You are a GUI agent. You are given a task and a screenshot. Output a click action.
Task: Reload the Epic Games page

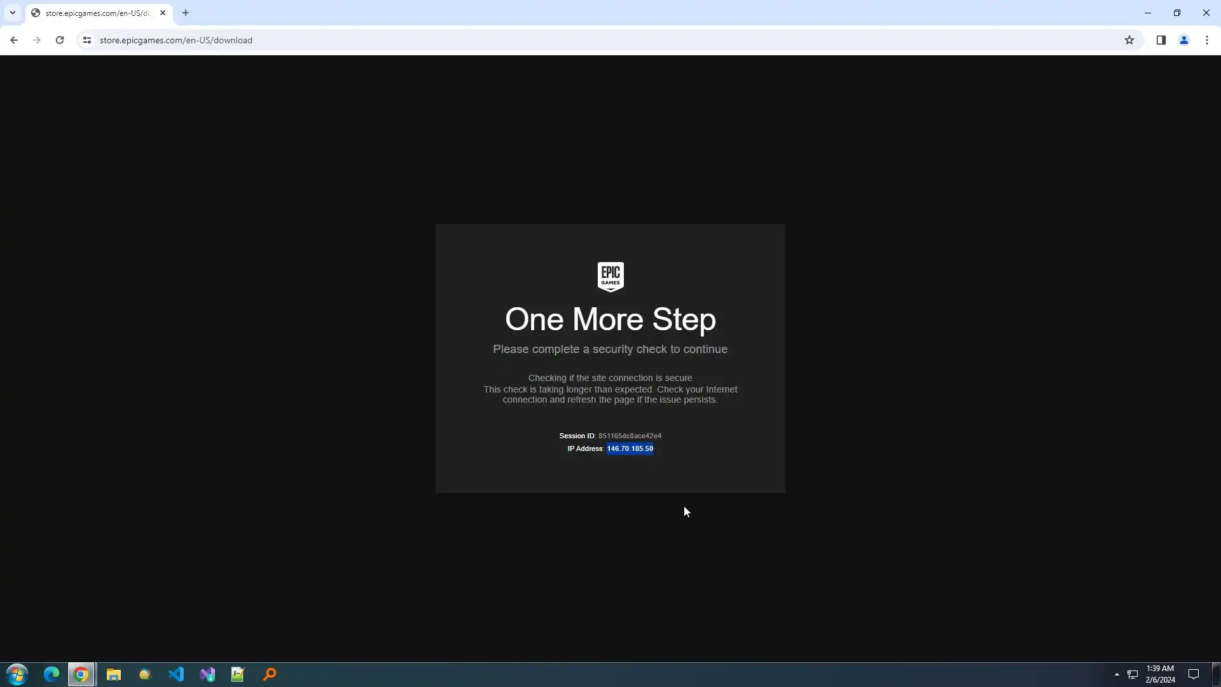[60, 40]
